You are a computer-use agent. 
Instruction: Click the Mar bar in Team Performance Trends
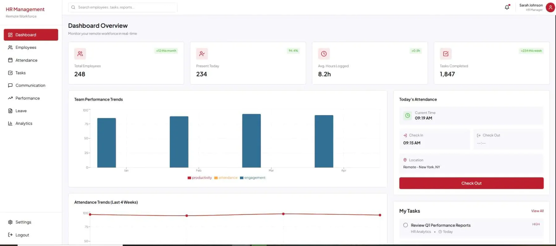(251, 141)
